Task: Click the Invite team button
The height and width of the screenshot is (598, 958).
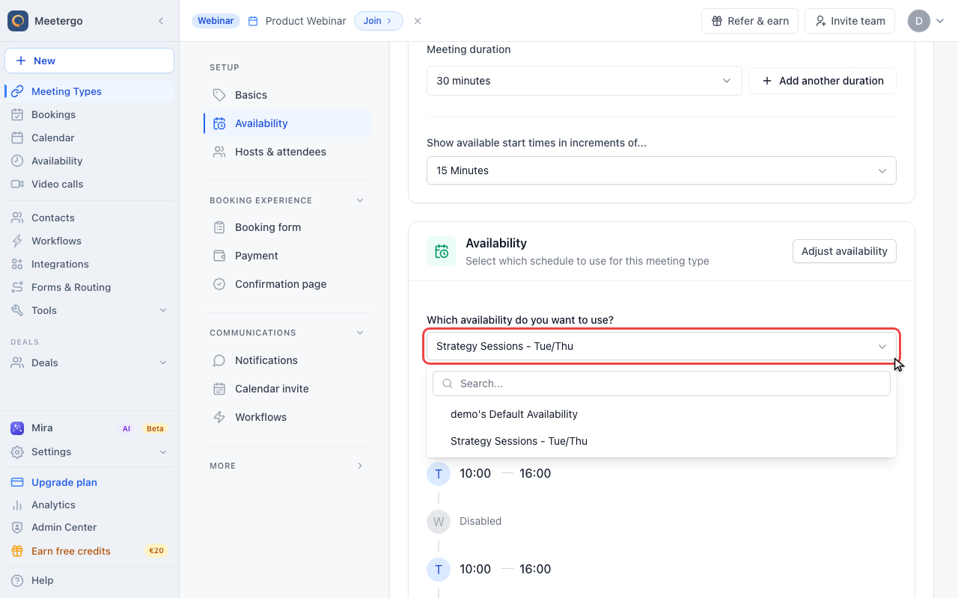Action: click(849, 21)
